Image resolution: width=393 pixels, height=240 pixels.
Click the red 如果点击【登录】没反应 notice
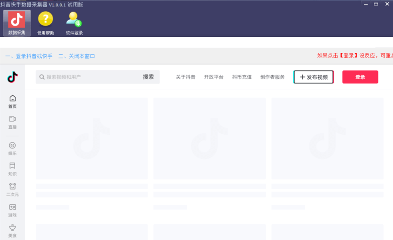click(355, 56)
